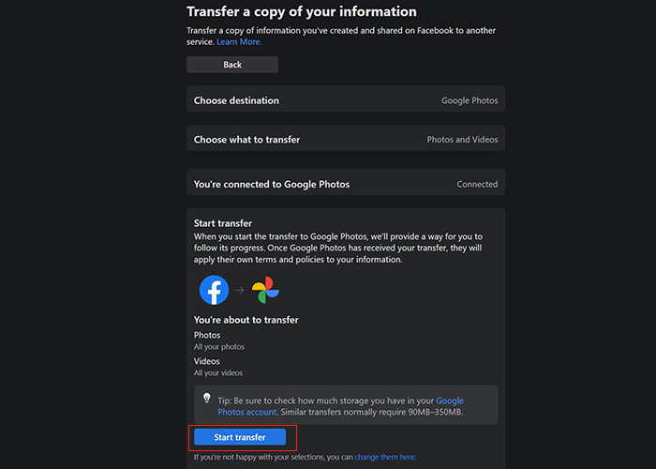
Task: Click the 'All your photos' text
Action: tap(218, 347)
